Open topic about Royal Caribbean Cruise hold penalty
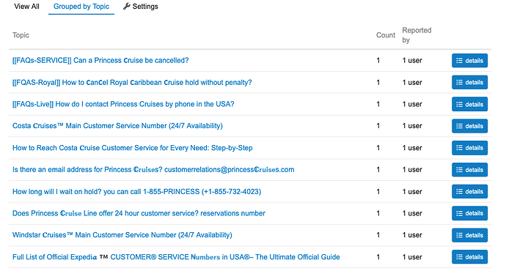 pos(132,82)
